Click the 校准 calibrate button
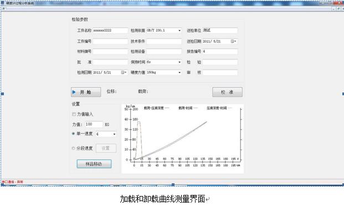The image size is (344, 206). 227,92
